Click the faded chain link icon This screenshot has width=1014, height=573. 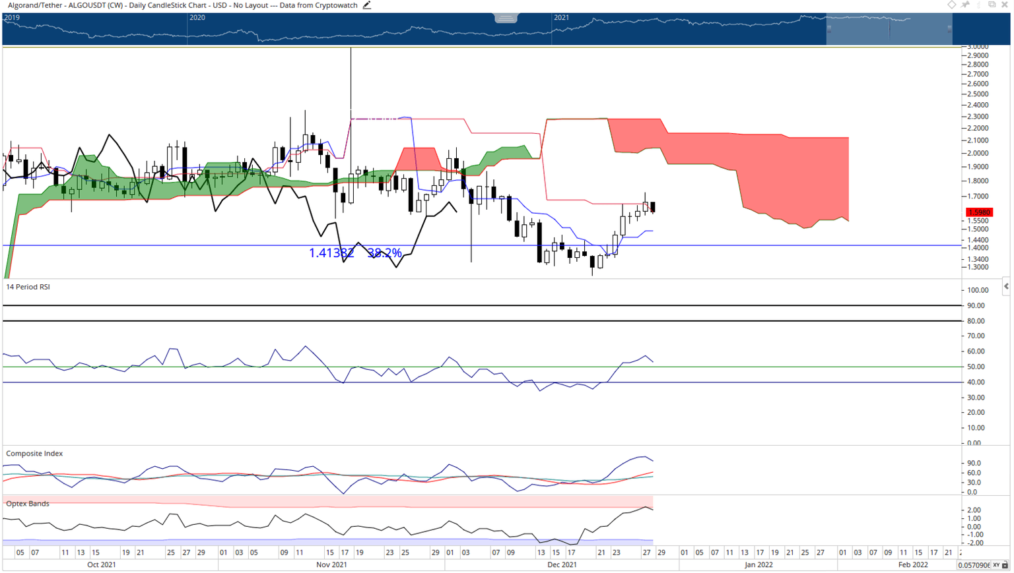(x=978, y=5)
